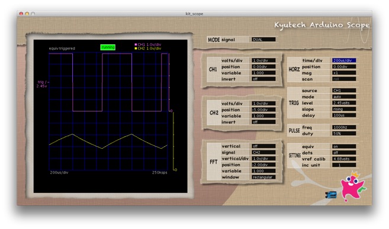Click CH2 variable value 1.000
Image resolution: width=389 pixels, height=229 pixels.
click(263, 116)
